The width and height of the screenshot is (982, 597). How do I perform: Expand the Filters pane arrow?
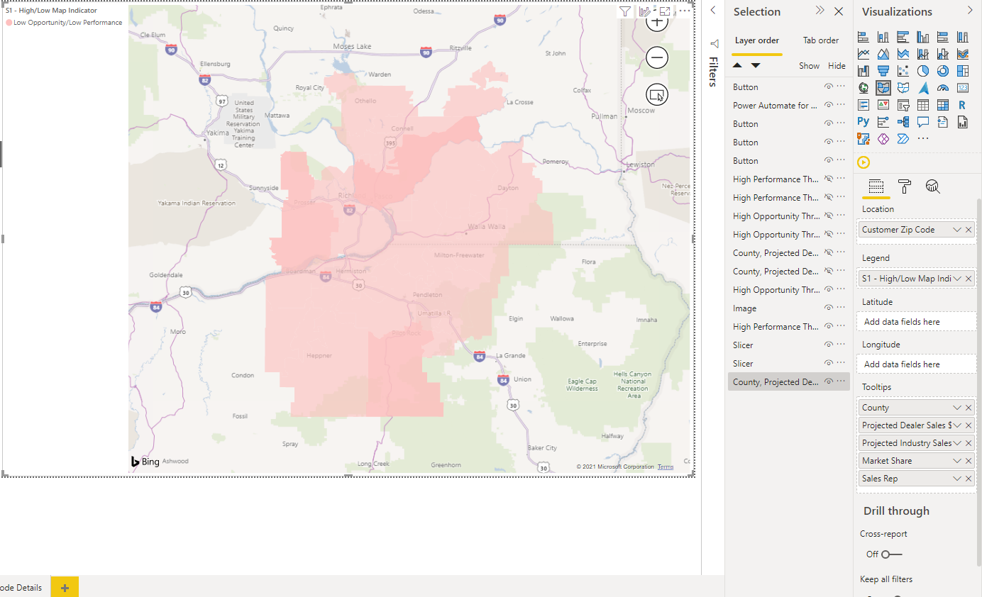click(x=713, y=11)
